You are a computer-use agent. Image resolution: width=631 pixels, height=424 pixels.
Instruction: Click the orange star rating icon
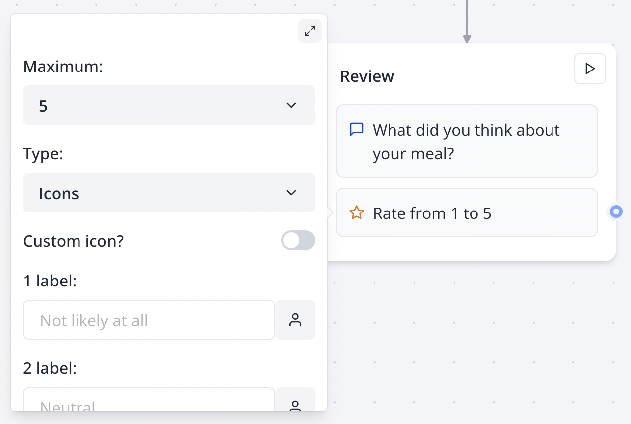(356, 212)
